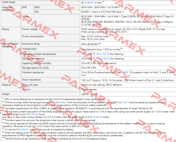This screenshot has height=142, width=176.
Task: Click the Ambient light row label
Action: click(29, 49)
